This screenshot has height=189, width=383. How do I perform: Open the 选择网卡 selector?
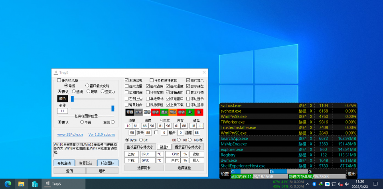144,168
